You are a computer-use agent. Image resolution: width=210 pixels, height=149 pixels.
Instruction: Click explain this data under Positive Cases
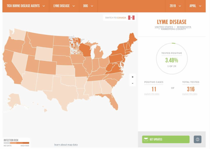(x=152, y=94)
